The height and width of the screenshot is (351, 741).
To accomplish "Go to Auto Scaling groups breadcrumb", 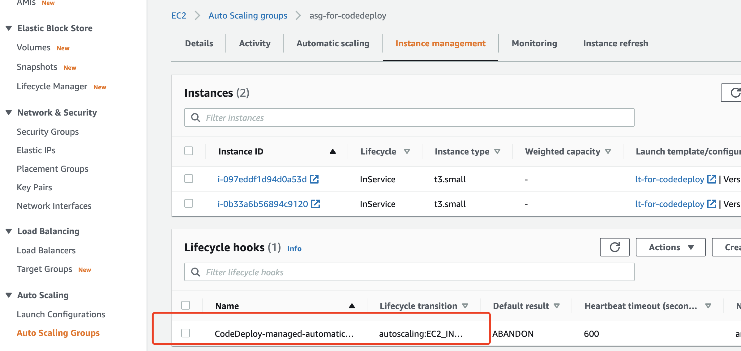I will 248,15.
